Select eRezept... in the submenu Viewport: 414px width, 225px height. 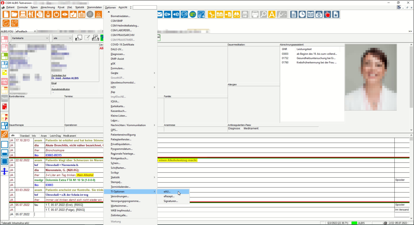(173, 196)
